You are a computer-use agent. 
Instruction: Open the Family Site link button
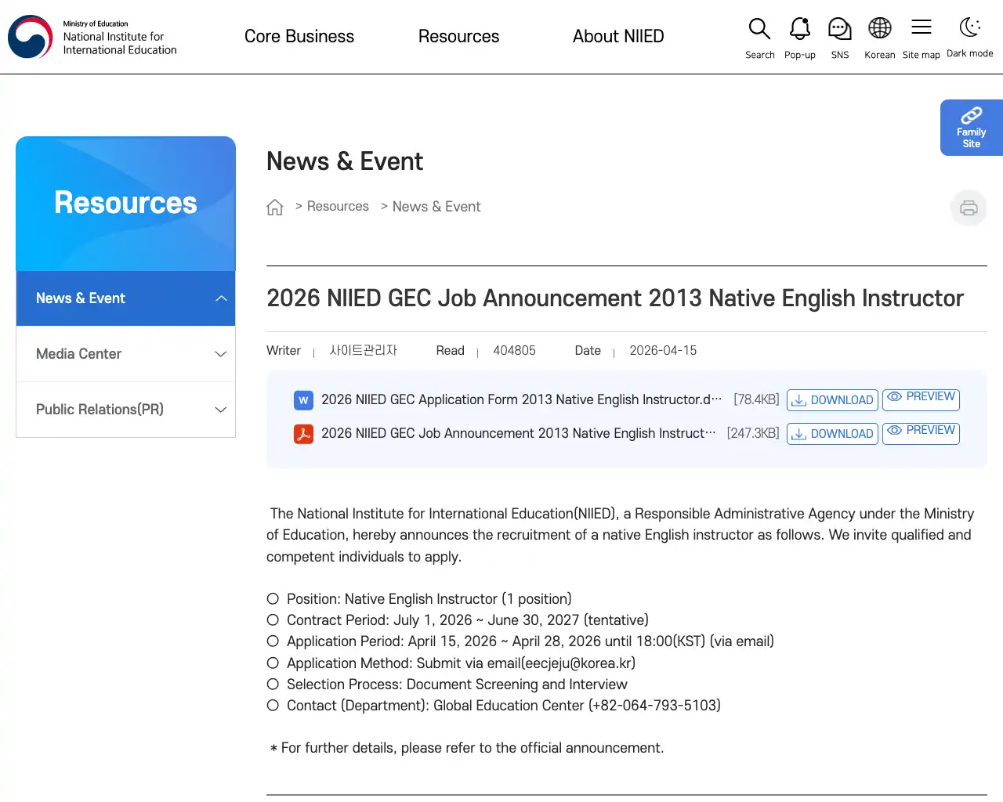pyautogui.click(x=972, y=128)
